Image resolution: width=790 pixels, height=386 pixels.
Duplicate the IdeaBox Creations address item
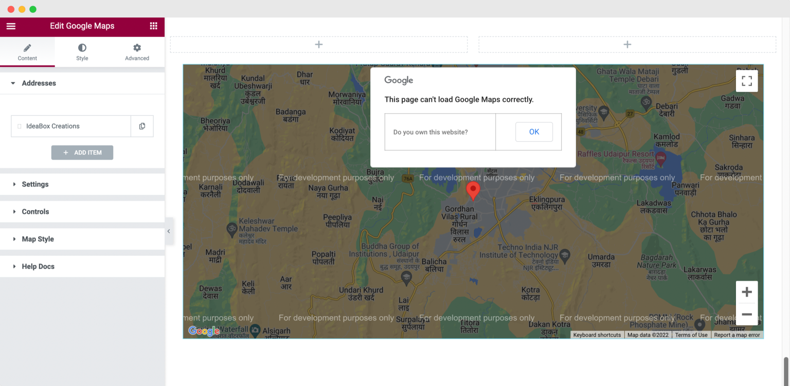[142, 126]
